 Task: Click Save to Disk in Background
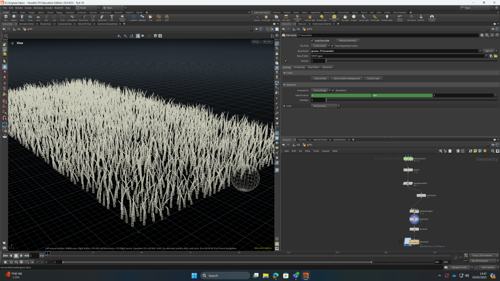(x=347, y=79)
